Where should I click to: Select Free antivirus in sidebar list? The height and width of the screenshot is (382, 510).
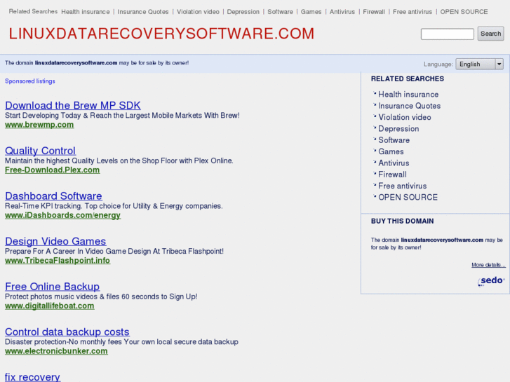click(x=403, y=186)
